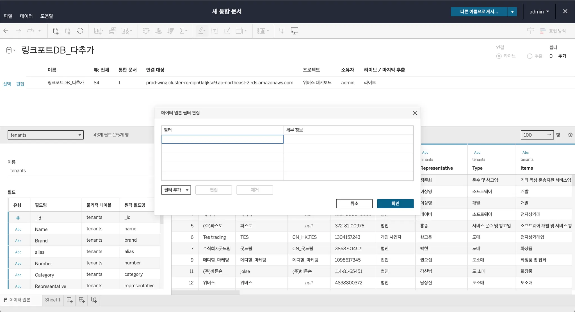Viewport: 575px width, 312px height.
Task: Click the new data source icon
Action: pos(56,31)
